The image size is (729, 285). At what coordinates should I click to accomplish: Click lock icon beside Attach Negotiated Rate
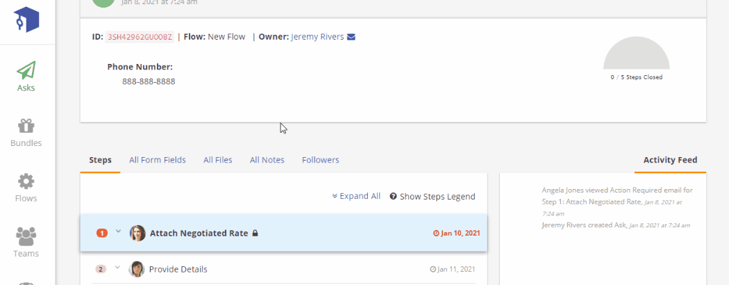point(255,234)
